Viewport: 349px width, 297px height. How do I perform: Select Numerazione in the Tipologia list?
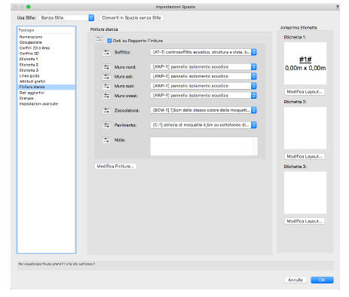click(46, 37)
